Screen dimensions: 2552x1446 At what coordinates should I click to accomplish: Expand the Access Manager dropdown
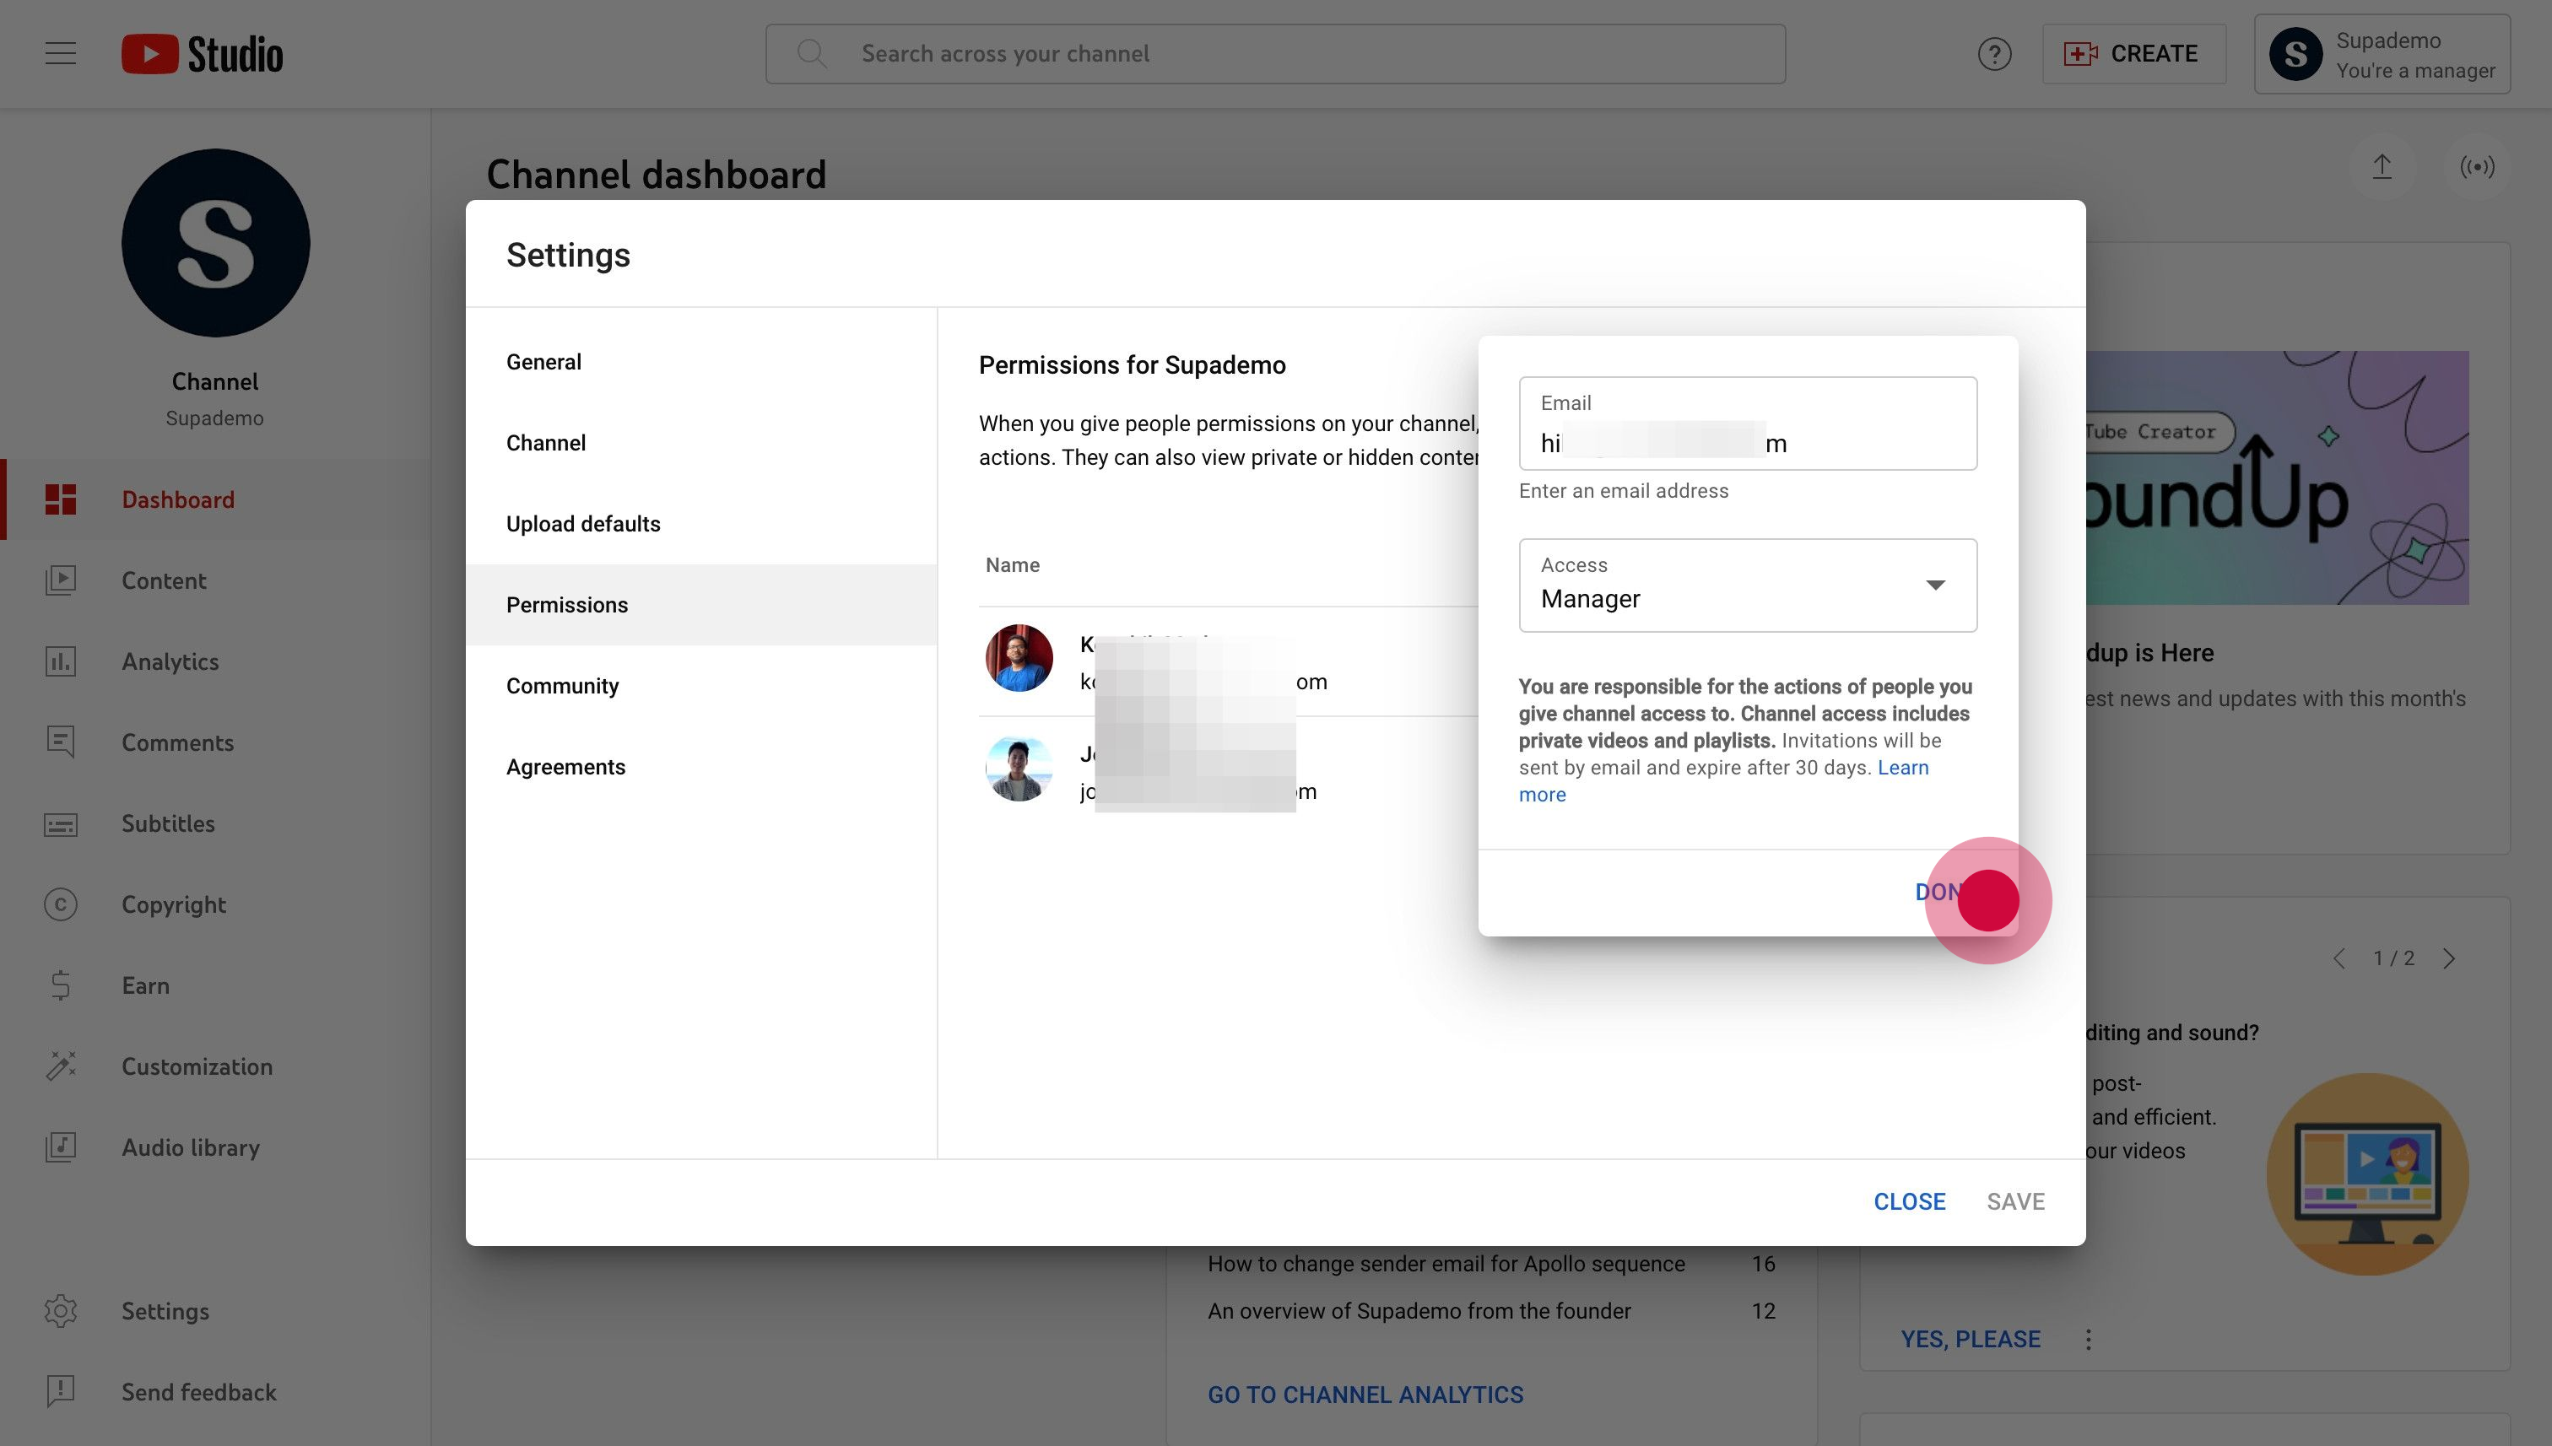tap(1748, 585)
